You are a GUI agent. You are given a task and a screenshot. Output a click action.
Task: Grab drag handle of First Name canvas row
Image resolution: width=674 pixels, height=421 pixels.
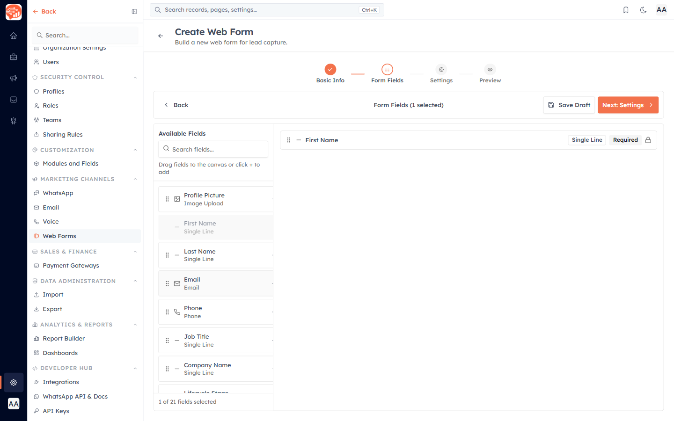[x=288, y=140]
